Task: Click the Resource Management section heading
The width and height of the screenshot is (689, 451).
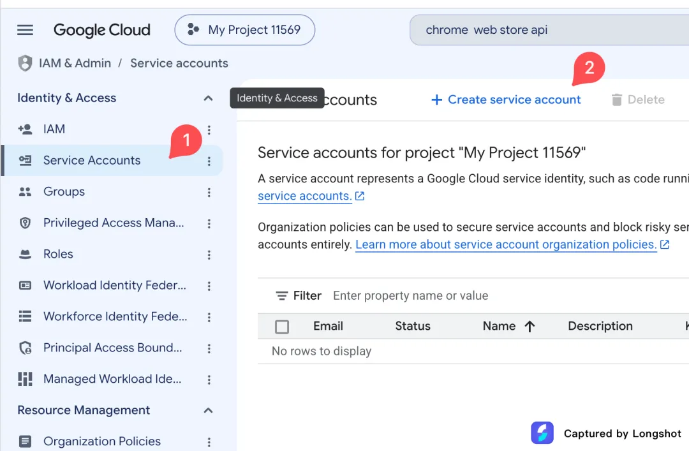Action: pyautogui.click(x=84, y=410)
